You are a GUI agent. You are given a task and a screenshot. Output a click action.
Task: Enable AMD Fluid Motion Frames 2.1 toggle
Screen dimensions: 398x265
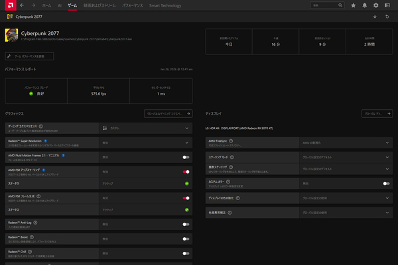coord(186,158)
